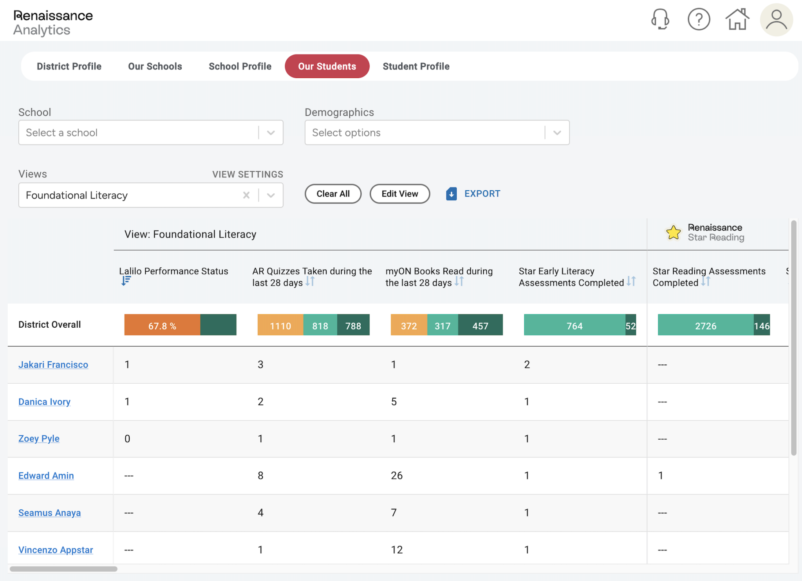
Task: Open the School selection dropdown
Action: click(271, 132)
